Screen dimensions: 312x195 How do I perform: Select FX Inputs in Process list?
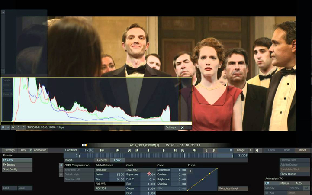[17, 165]
